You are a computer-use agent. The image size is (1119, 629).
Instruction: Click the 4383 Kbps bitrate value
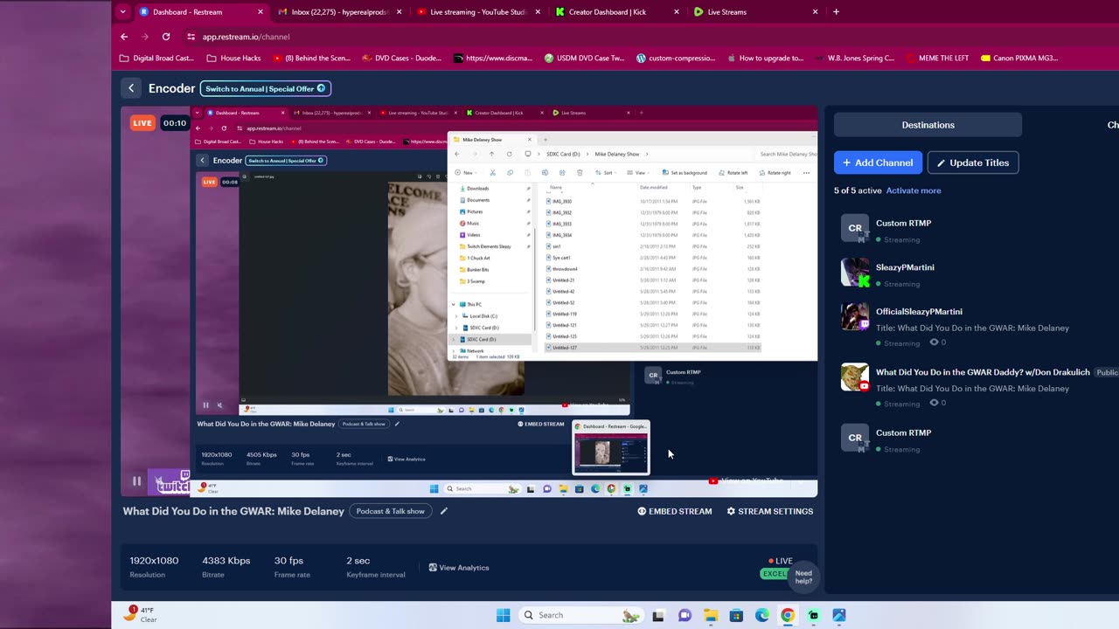click(226, 561)
